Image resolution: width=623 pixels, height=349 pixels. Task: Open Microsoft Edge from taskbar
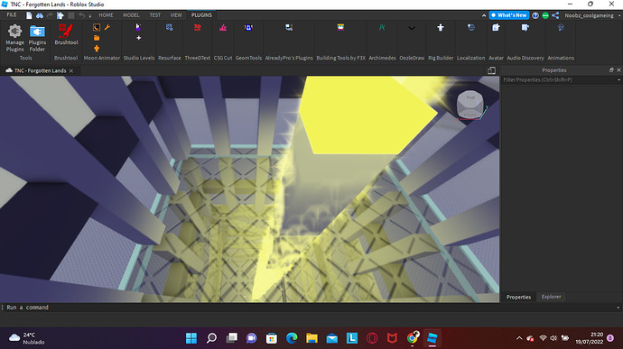292,338
